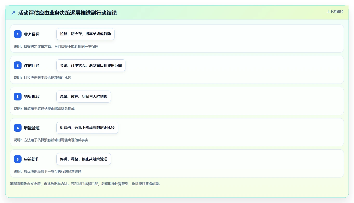354x203 pixels.
Task: Click the 结果拆解 step label
Action: [32, 97]
